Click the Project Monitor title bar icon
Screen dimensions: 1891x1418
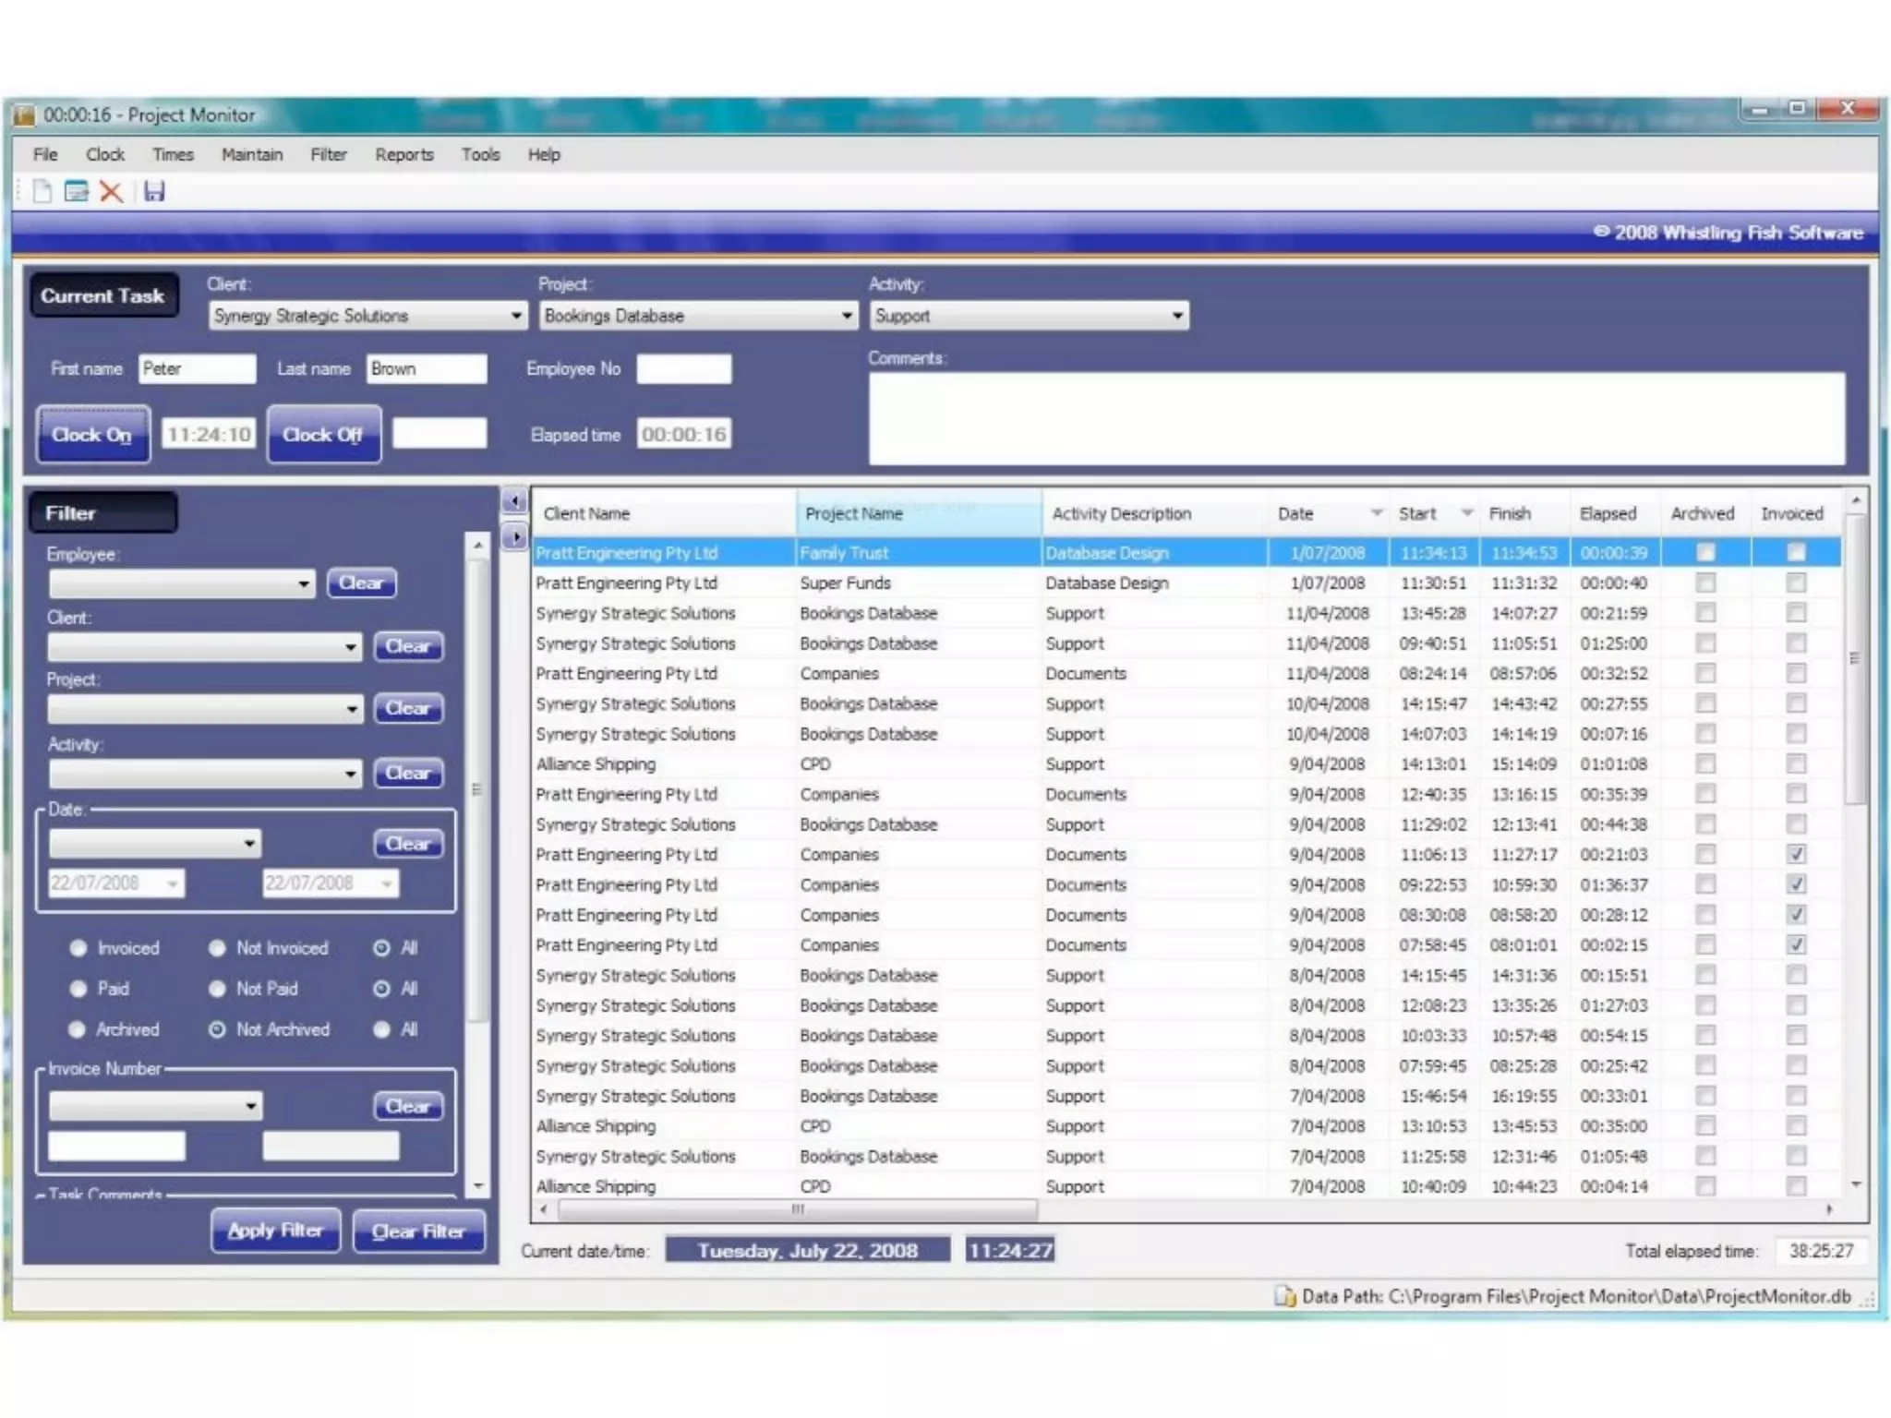[25, 115]
